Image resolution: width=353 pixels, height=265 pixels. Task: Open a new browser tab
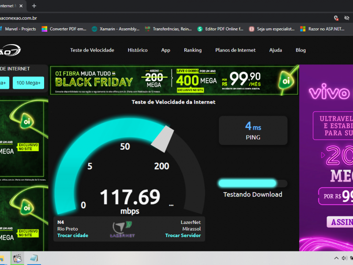pos(34,6)
